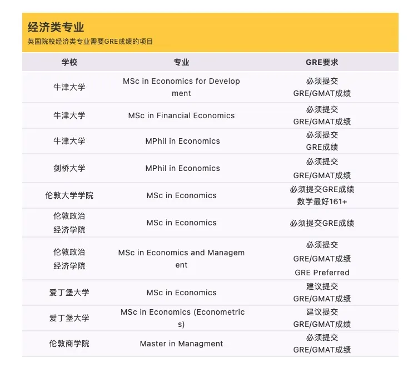
Task: Select the 剑桥大学 school cell
Action: [x=69, y=168]
